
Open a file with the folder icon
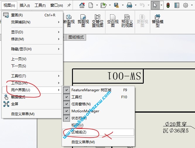coord(103,5)
